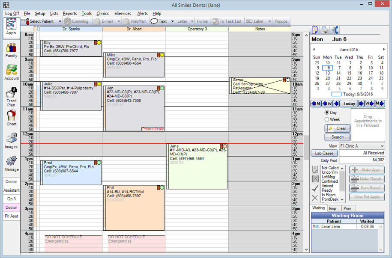
Task: Click the Today button
Action: (x=349, y=104)
